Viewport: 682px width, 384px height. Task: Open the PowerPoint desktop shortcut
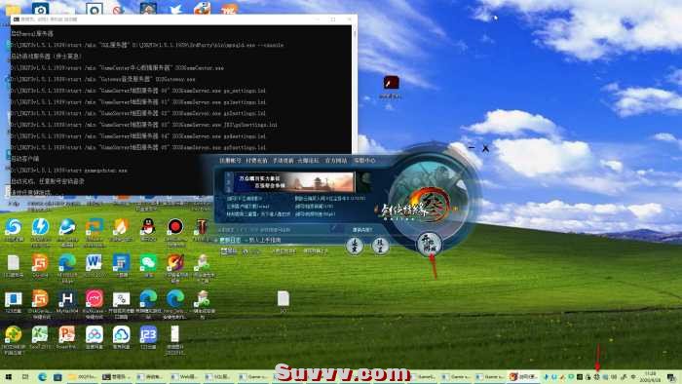[67, 335]
